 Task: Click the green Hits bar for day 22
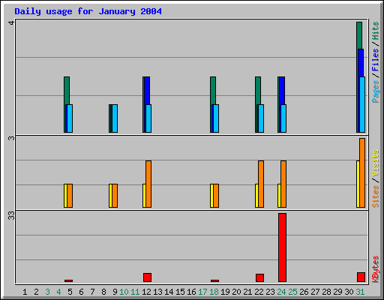point(258,91)
